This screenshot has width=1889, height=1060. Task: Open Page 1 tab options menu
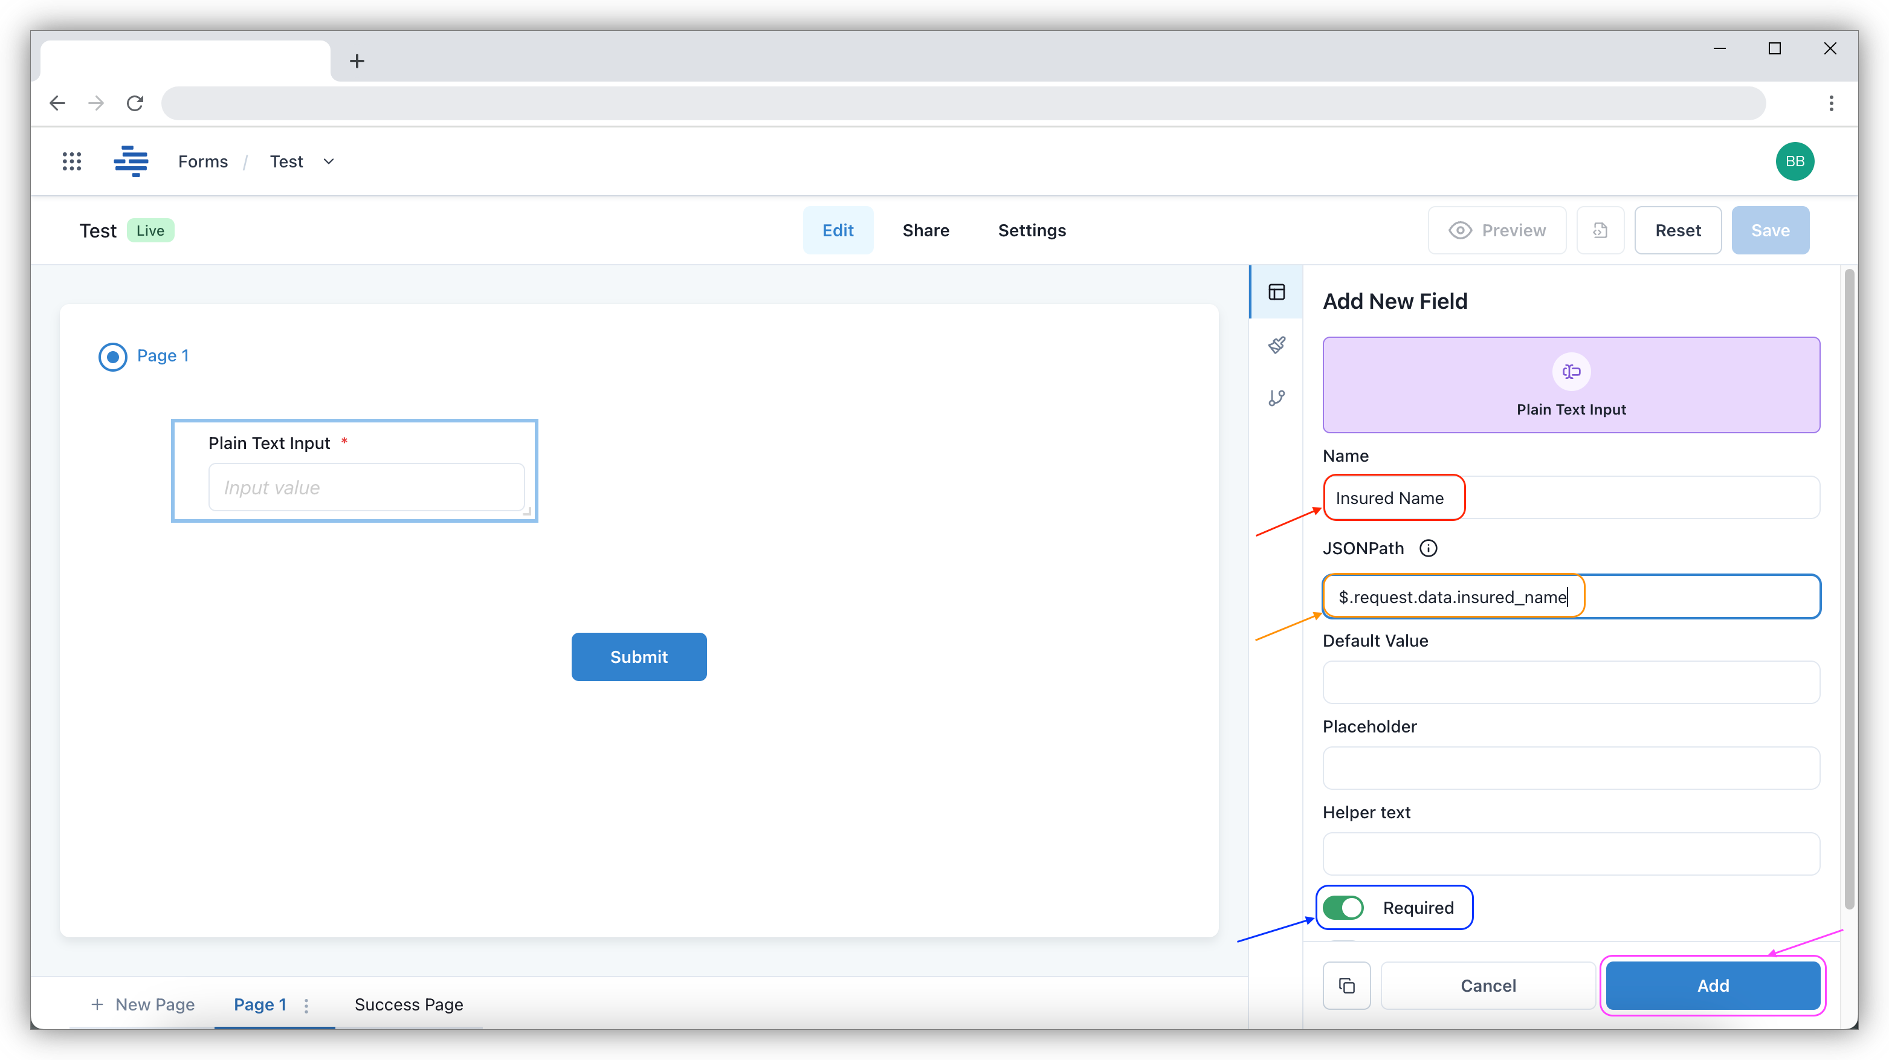tap(306, 1005)
